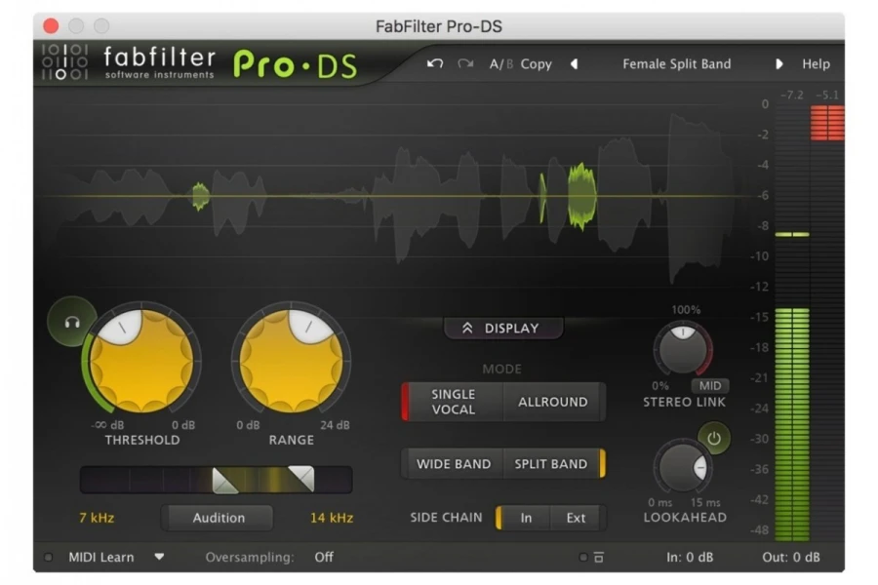Viewport: 878px width, 585px height.
Task: Select SINGLE VOCAL mode
Action: [453, 402]
